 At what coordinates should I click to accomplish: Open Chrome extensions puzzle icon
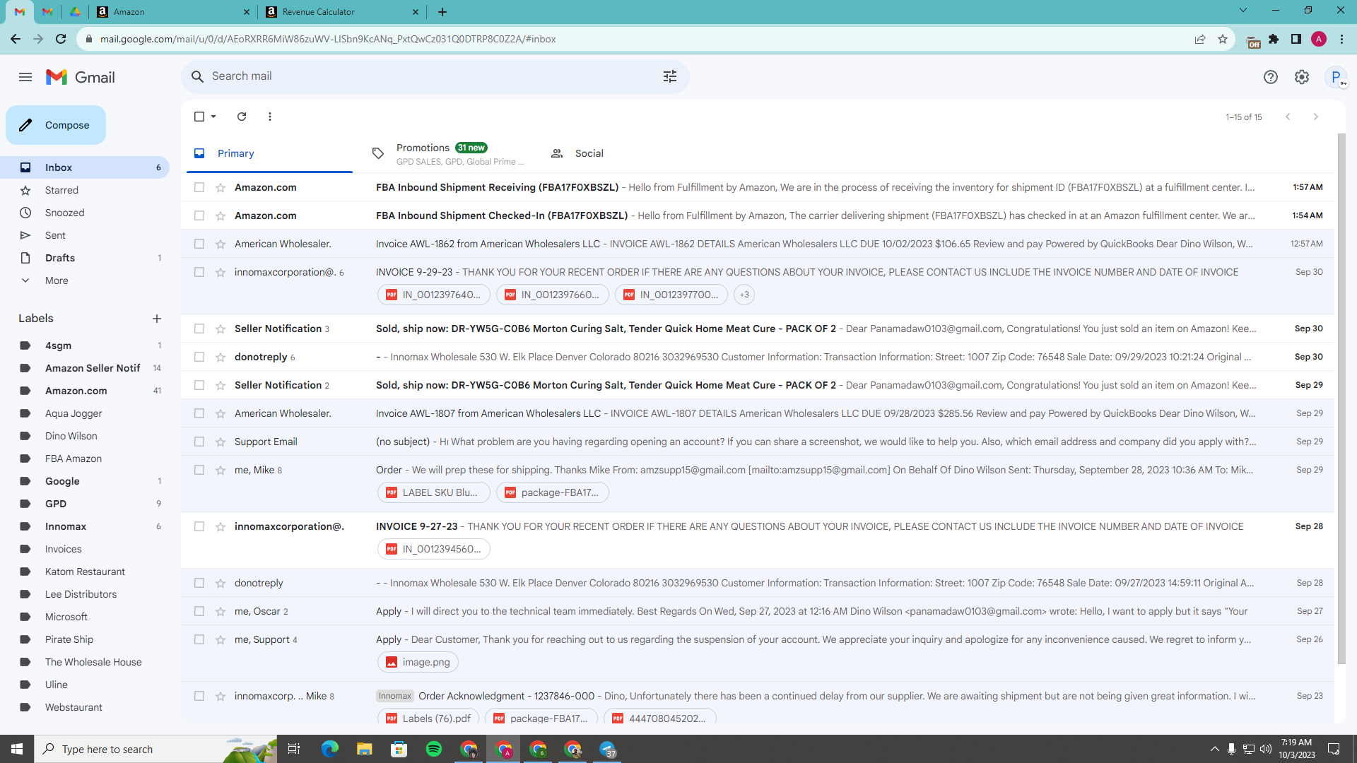click(1274, 39)
